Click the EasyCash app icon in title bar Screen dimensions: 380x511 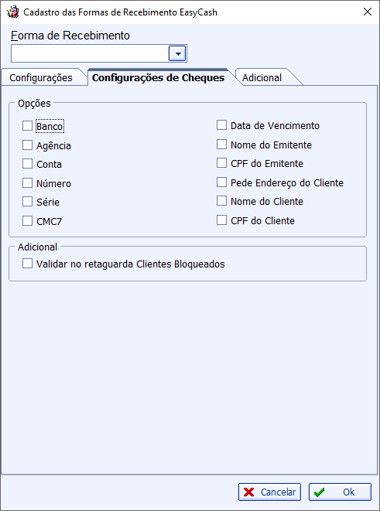pos(13,12)
